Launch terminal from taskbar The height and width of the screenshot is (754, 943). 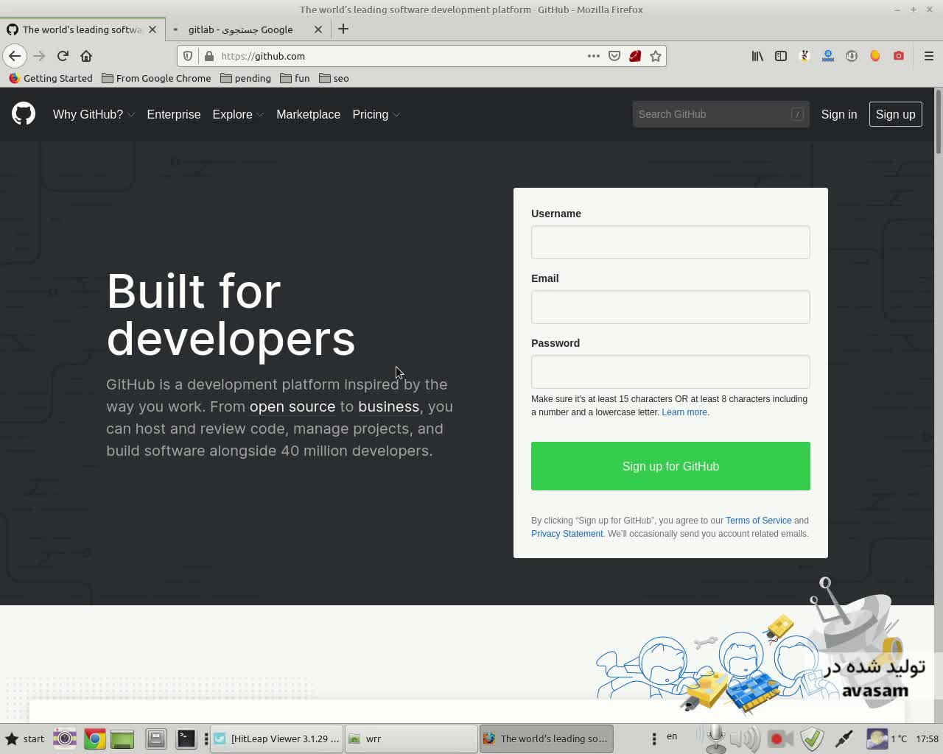186,739
